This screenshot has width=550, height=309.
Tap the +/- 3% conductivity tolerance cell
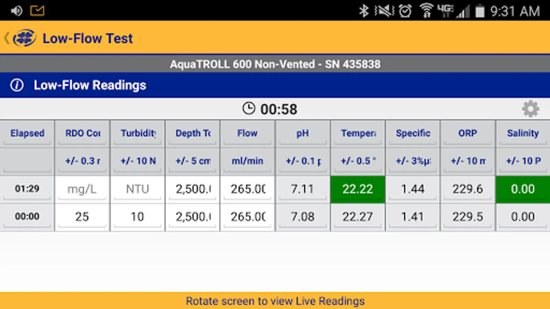pyautogui.click(x=413, y=161)
